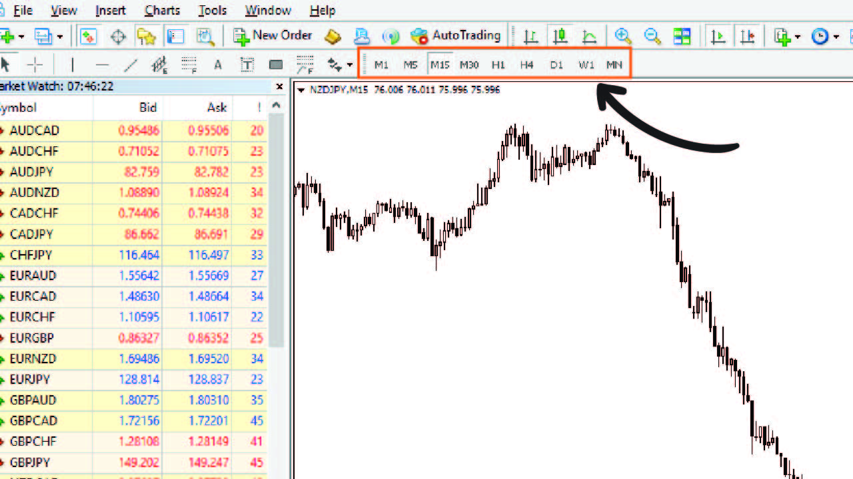The height and width of the screenshot is (479, 853).
Task: Select the Equidistant Channel tool
Action: (160, 65)
